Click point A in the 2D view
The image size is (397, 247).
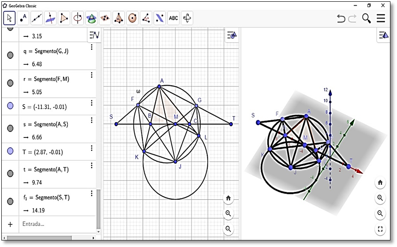tap(159, 86)
